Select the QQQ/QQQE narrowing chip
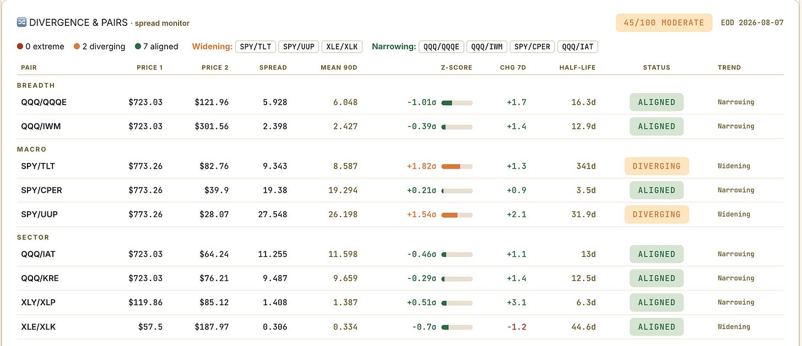This screenshot has width=802, height=346. pos(441,47)
